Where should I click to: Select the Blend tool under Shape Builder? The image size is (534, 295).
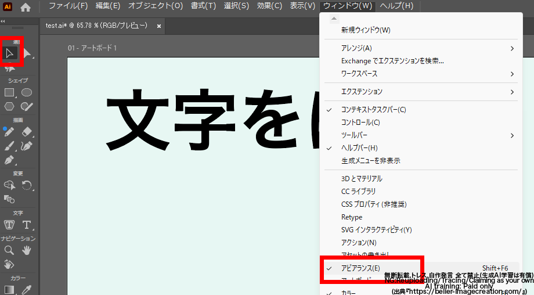(x=9, y=199)
